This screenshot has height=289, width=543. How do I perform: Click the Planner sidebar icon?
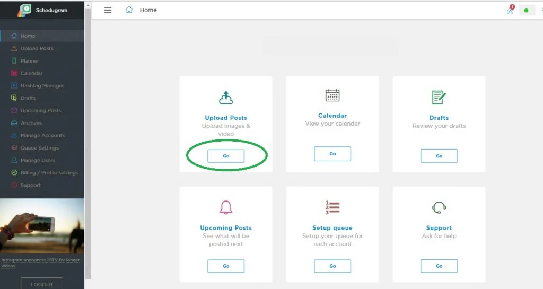tap(14, 60)
